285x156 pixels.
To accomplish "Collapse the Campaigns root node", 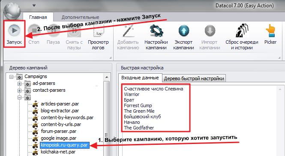I will (x=11, y=77).
